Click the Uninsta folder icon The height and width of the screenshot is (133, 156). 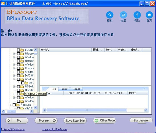click(x=22, y=90)
